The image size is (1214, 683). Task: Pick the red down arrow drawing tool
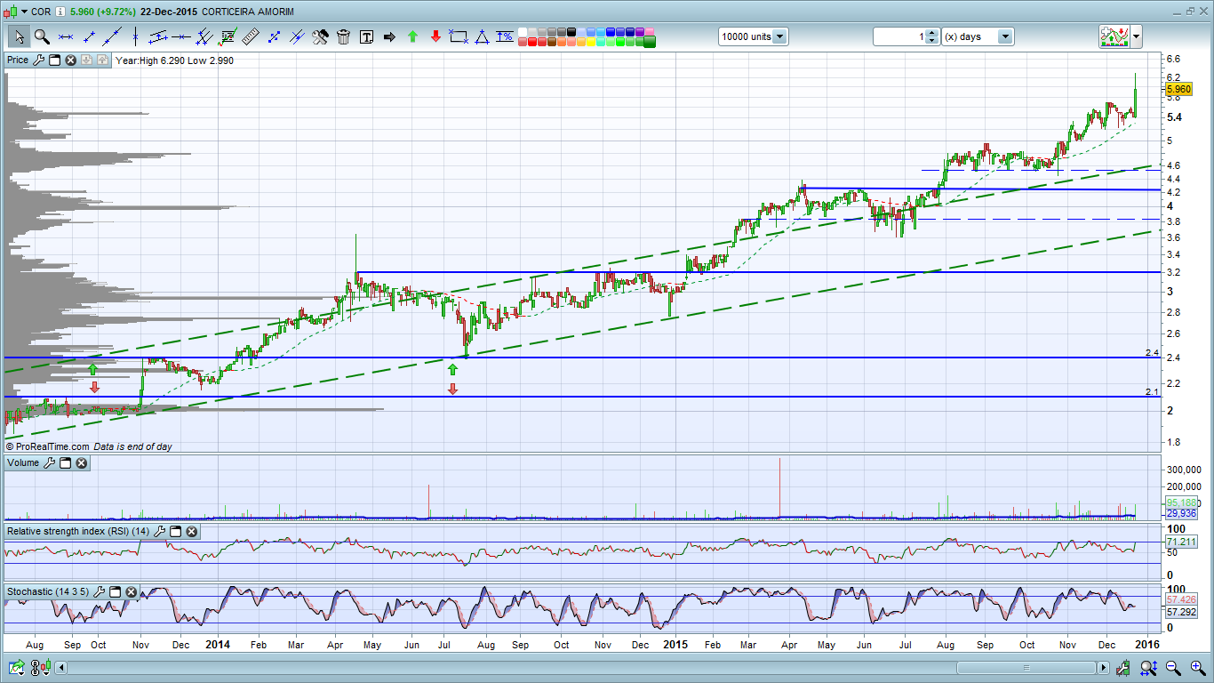tap(435, 36)
